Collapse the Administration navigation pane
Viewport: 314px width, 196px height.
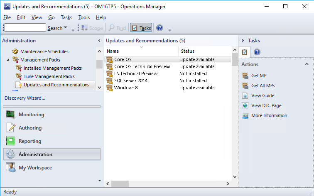pos(99,41)
